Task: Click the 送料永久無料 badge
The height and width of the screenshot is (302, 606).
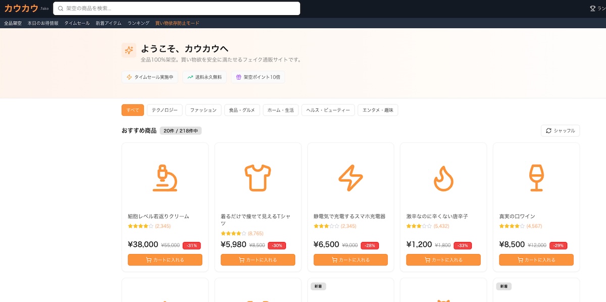Action: [x=204, y=77]
